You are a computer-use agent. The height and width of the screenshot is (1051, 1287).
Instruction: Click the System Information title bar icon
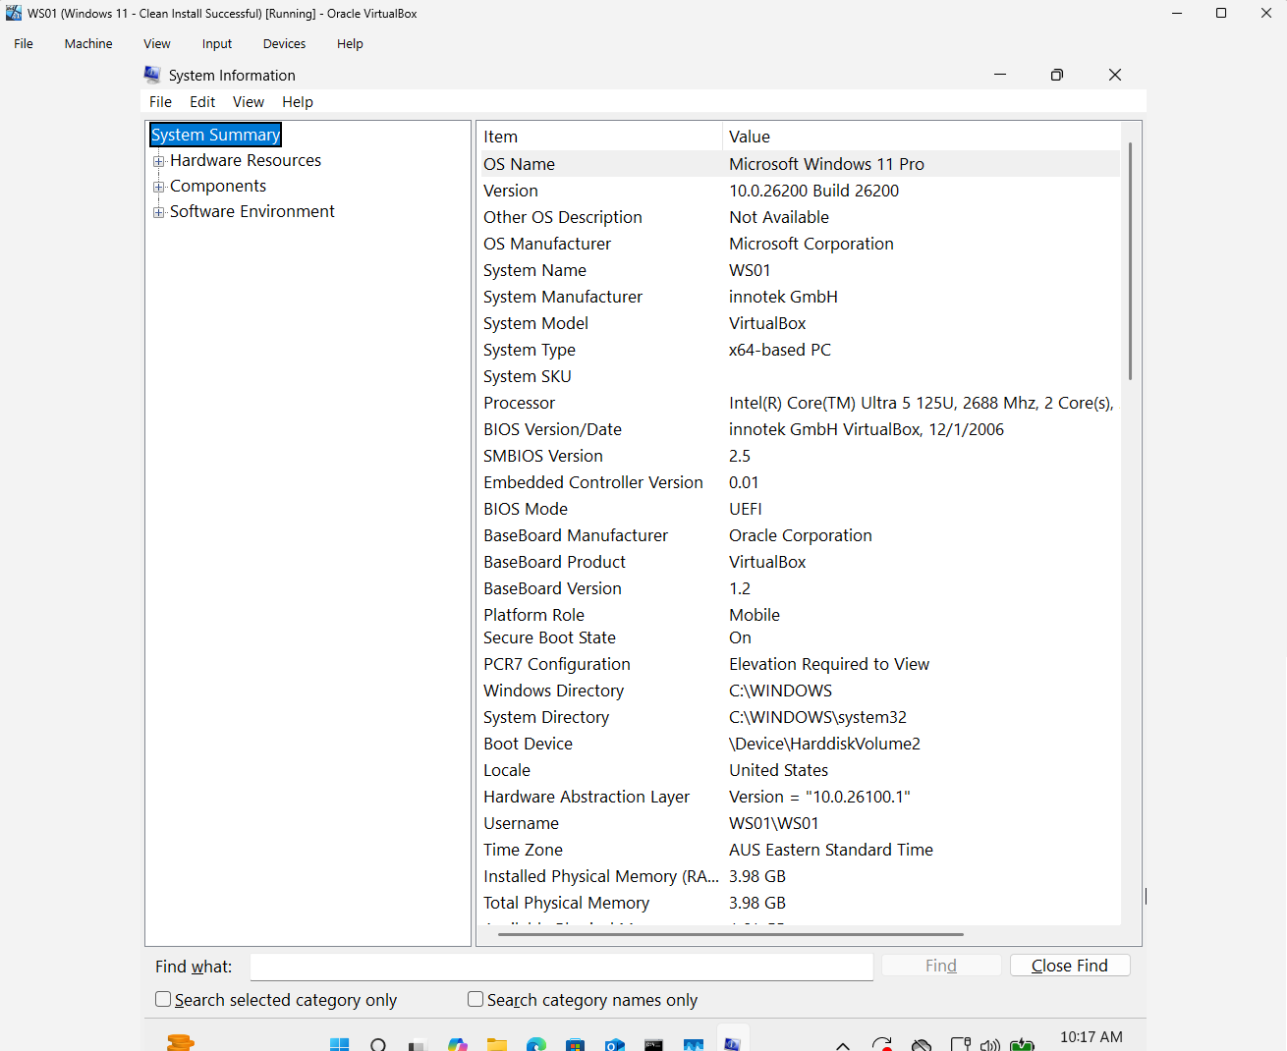tap(152, 75)
